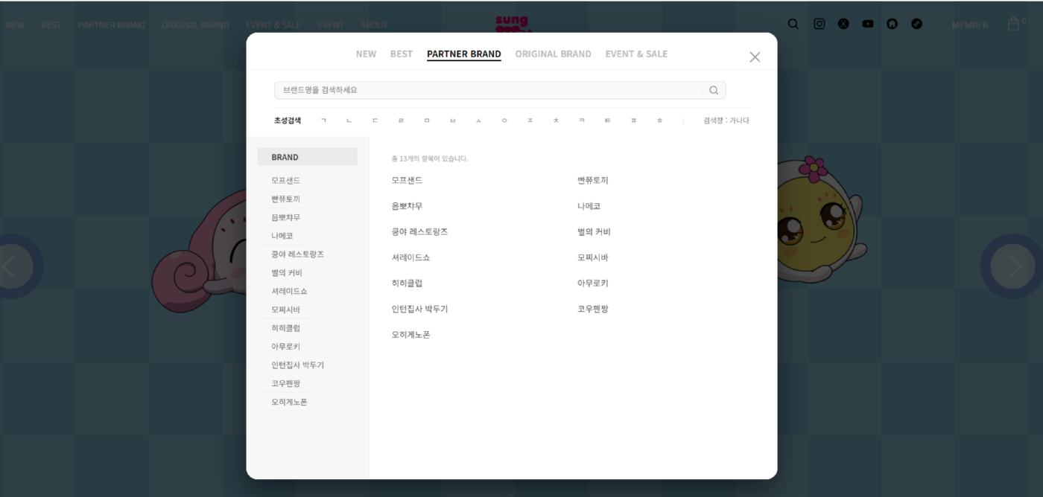The height and width of the screenshot is (497, 1043).
Task: Filter brands by initial consonant ㄱ
Action: [323, 121]
